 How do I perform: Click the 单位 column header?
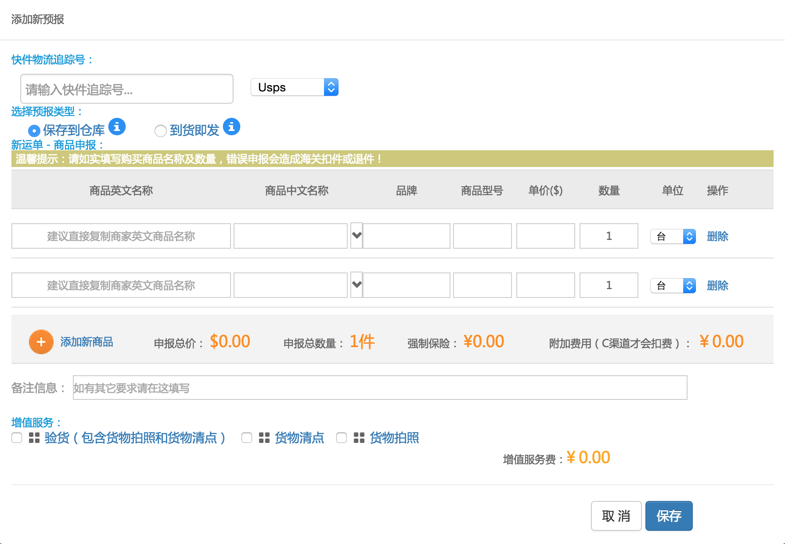point(673,190)
